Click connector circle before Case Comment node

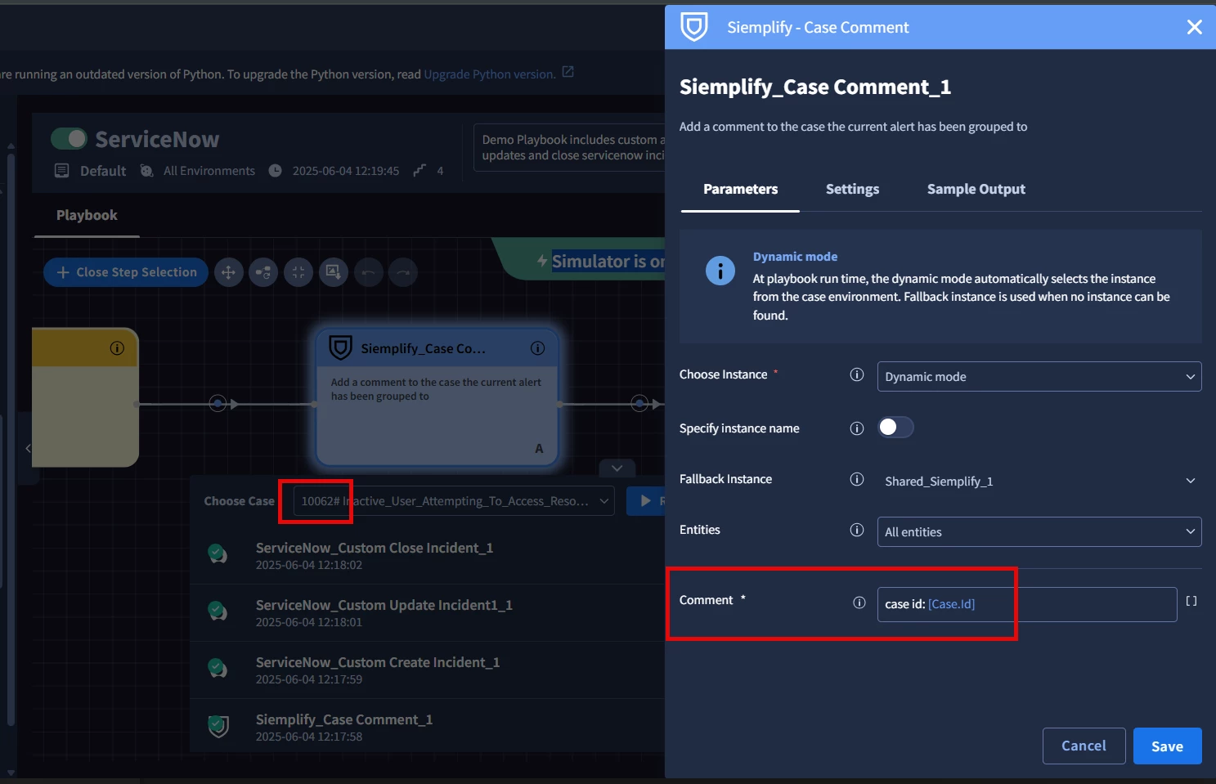218,404
